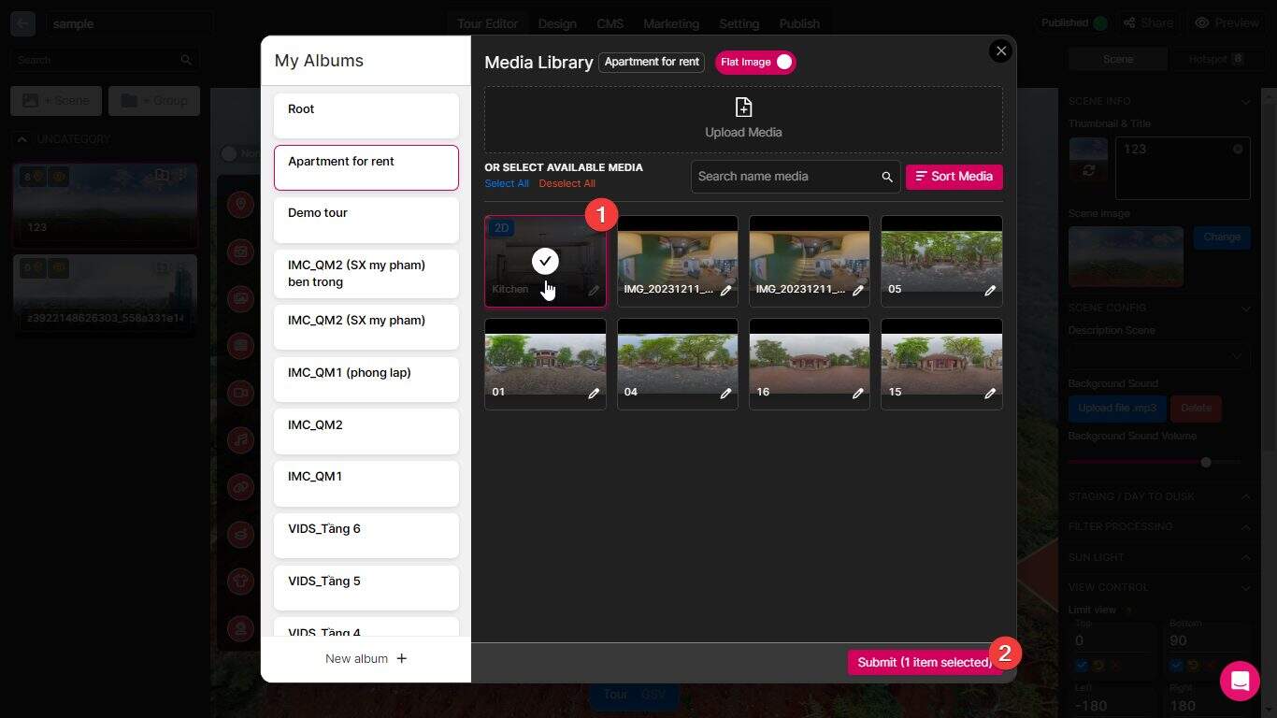Select the Demo tour album

366,219
